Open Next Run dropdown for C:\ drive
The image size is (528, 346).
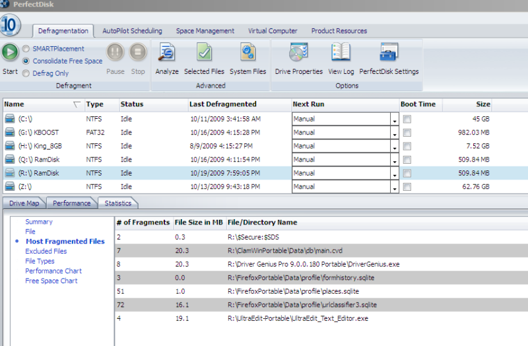tap(395, 119)
